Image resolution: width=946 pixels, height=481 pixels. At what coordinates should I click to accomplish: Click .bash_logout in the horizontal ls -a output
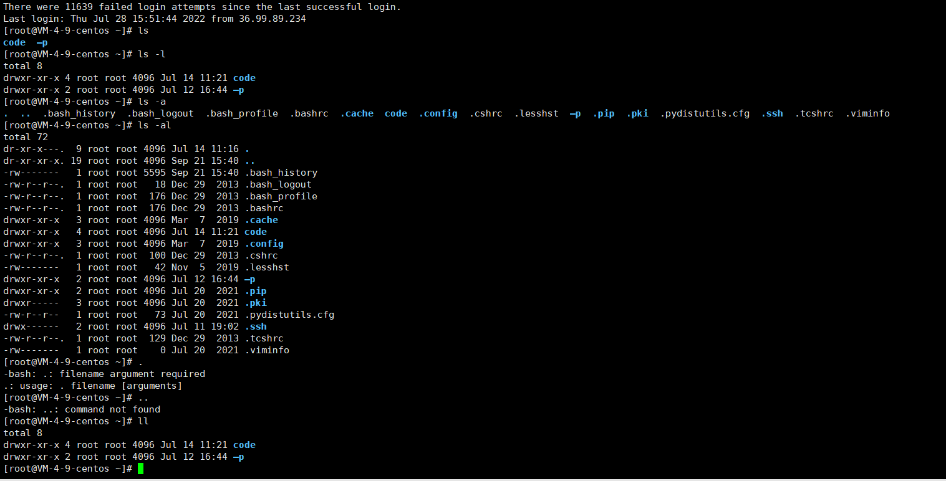(x=160, y=113)
